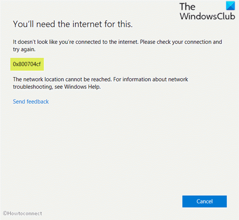Click the try again text line
Screen dimensions: 239x220
(24, 50)
